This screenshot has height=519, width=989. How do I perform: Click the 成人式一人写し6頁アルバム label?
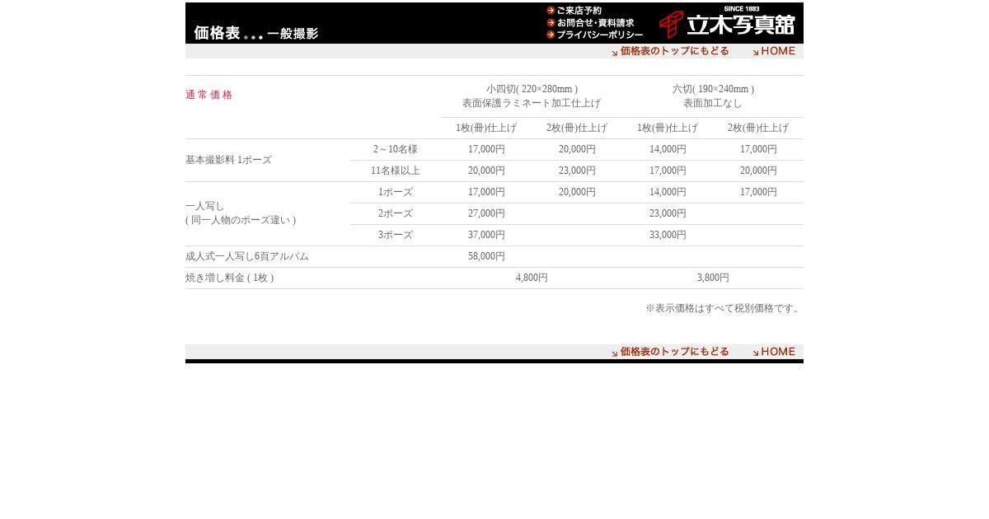(247, 256)
